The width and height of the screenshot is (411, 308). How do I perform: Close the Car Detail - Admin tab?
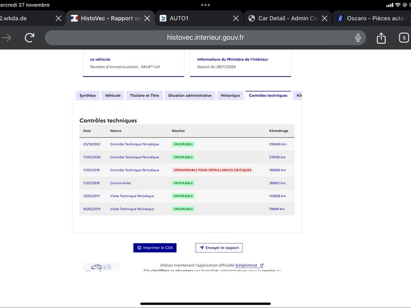325,18
